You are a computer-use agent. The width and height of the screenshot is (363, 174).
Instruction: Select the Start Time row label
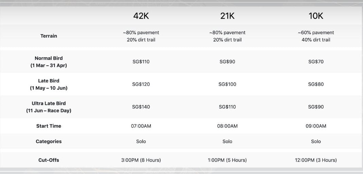pyautogui.click(x=49, y=126)
